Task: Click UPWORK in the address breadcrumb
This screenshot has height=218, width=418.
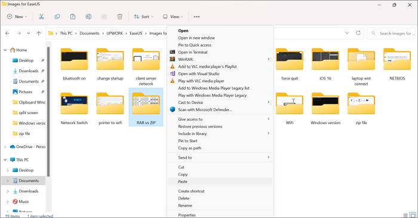Action: (115, 33)
